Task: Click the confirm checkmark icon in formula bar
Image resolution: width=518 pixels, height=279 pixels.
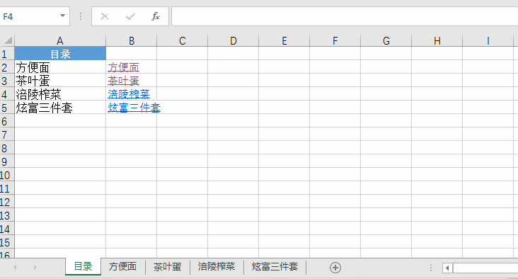Action: click(130, 16)
